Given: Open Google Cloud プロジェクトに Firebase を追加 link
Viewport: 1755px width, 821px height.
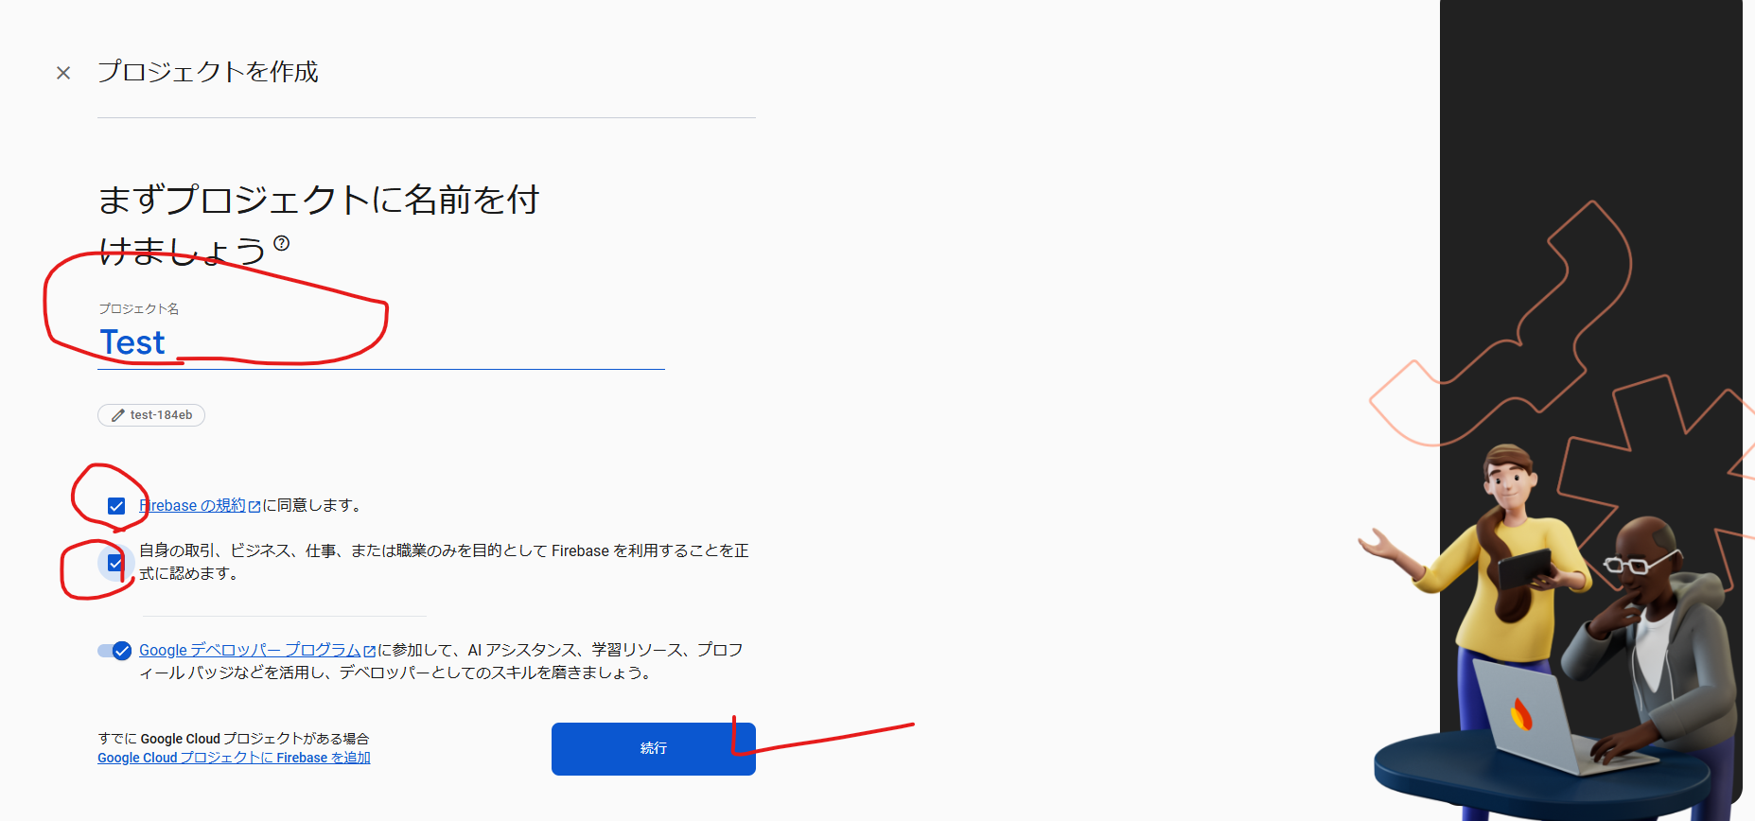Looking at the screenshot, I should (234, 758).
